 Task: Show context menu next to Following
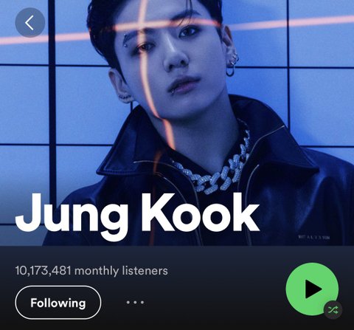(135, 302)
